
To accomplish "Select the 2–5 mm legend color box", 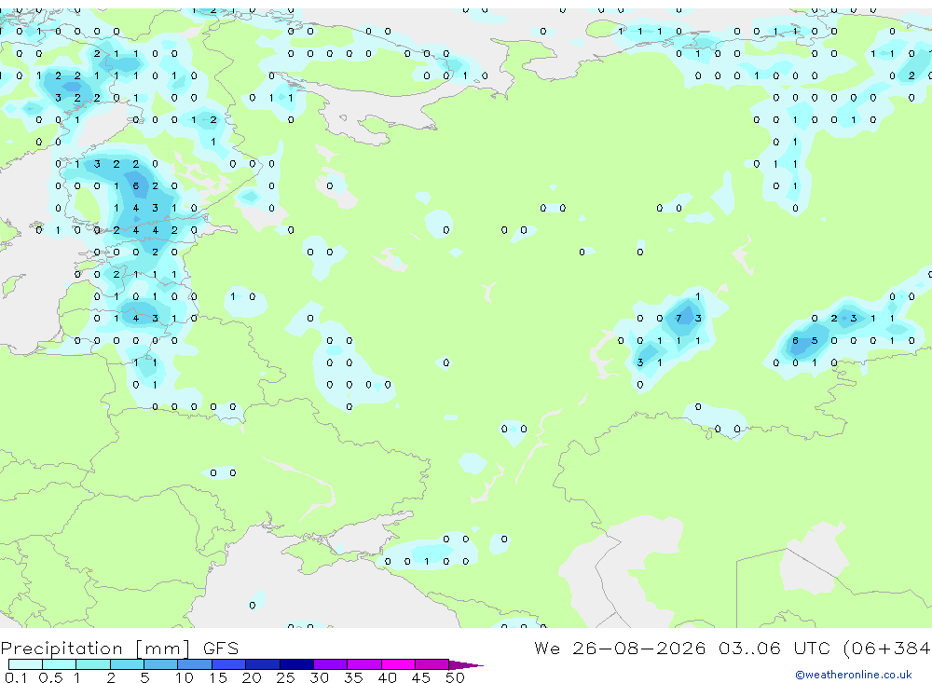I will 127,664.
